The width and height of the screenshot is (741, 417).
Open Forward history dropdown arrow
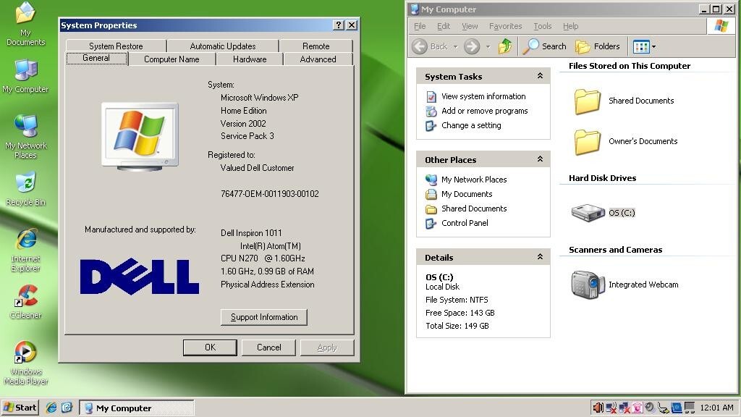[488, 47]
